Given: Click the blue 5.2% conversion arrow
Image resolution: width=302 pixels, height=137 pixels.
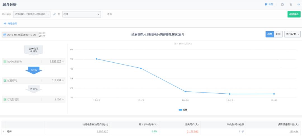Looking at the screenshot, I should (34, 70).
